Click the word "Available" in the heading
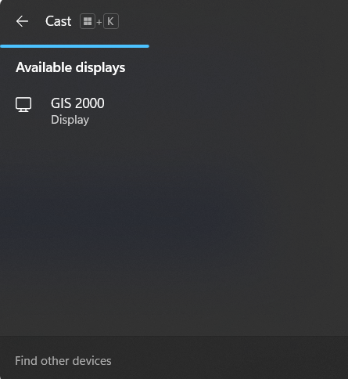This screenshot has width=348, height=379. (44, 67)
